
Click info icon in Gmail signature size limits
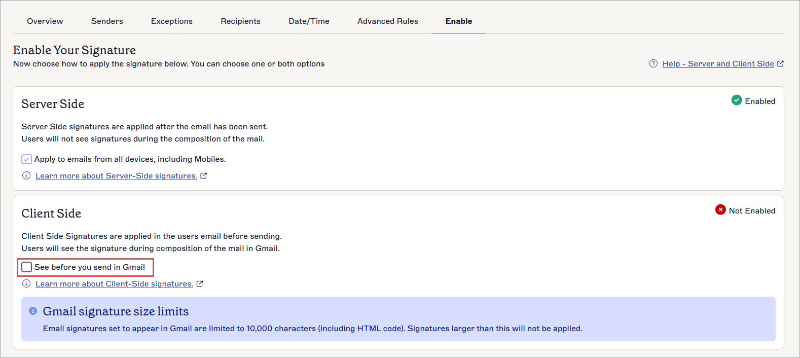[33, 311]
